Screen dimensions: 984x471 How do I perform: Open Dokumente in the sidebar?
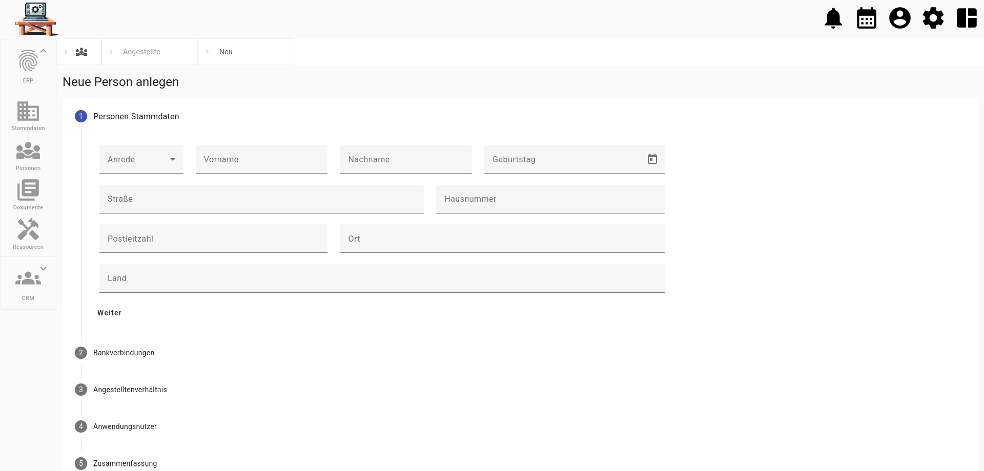point(28,195)
